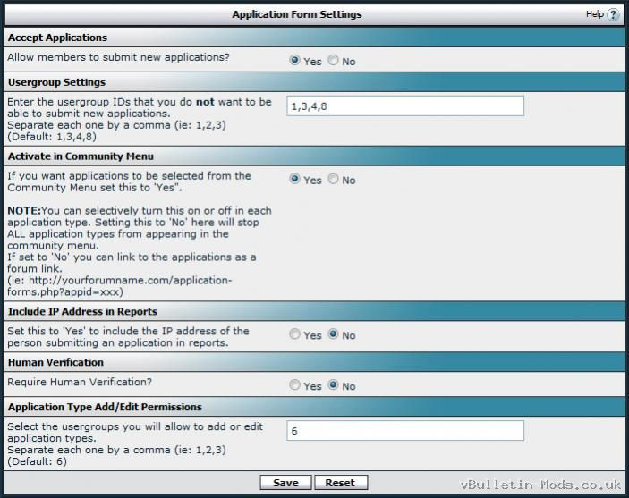Click the Application Form Settings title bar
The image size is (629, 498).
coord(297,15)
